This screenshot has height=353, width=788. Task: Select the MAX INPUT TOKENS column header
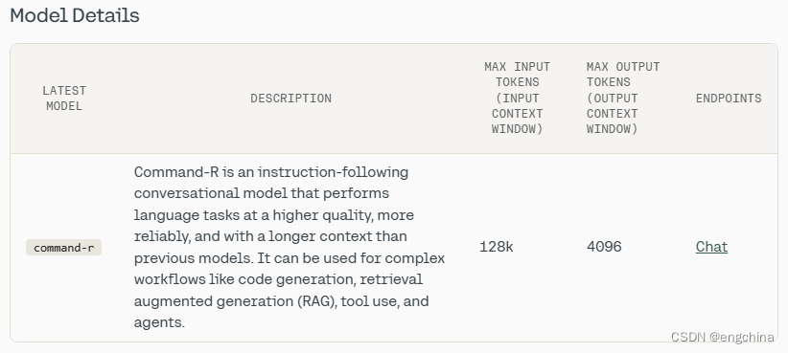point(517,98)
